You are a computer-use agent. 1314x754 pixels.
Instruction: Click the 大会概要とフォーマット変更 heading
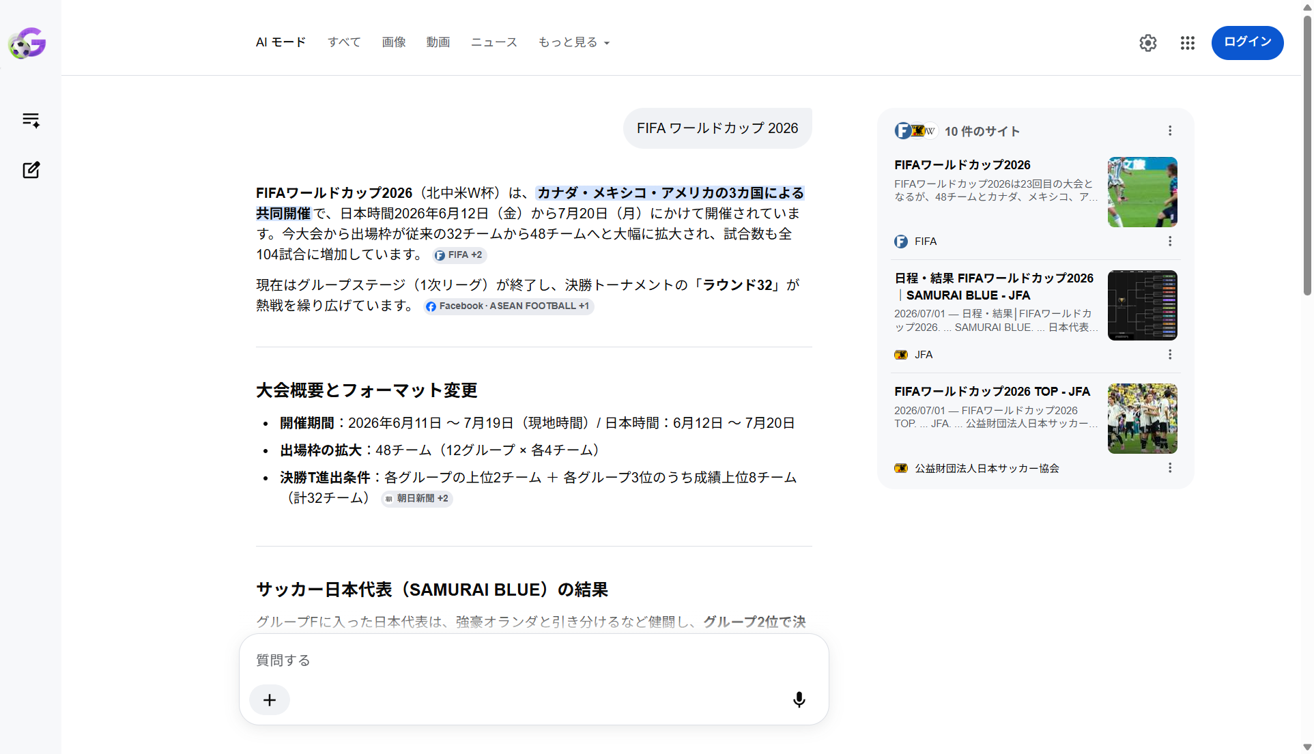(367, 390)
